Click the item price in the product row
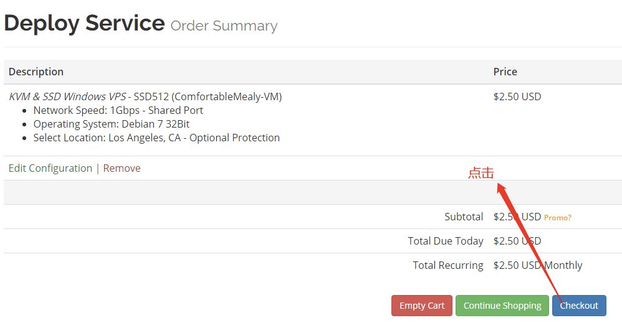 point(517,96)
